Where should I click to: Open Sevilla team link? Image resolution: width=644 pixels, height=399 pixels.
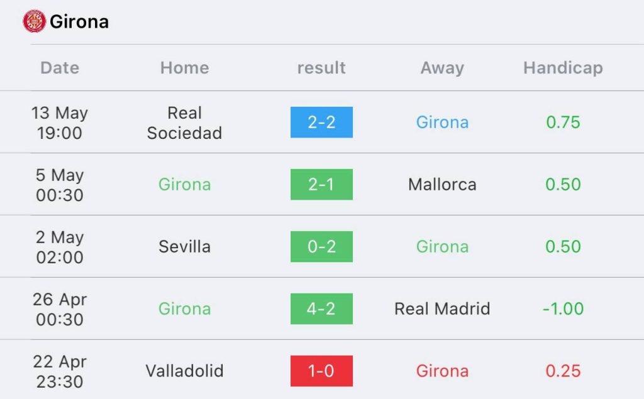184,247
